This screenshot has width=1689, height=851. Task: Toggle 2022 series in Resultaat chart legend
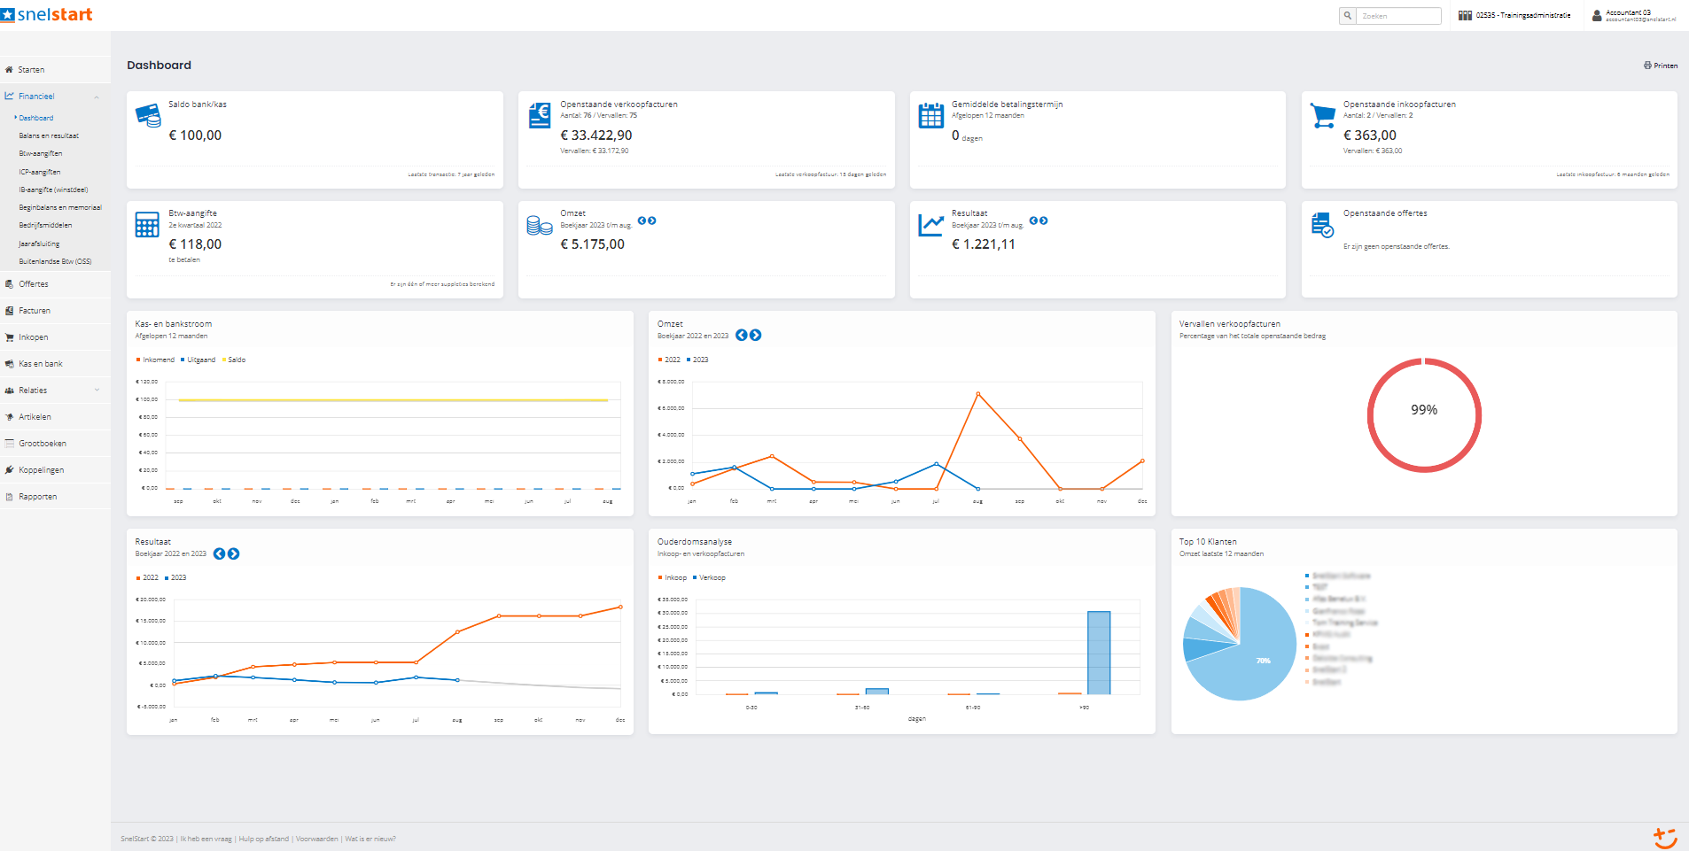tap(147, 577)
